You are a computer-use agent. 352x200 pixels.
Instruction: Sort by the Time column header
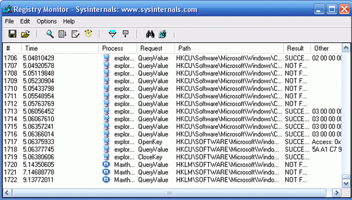pyautogui.click(x=60, y=48)
